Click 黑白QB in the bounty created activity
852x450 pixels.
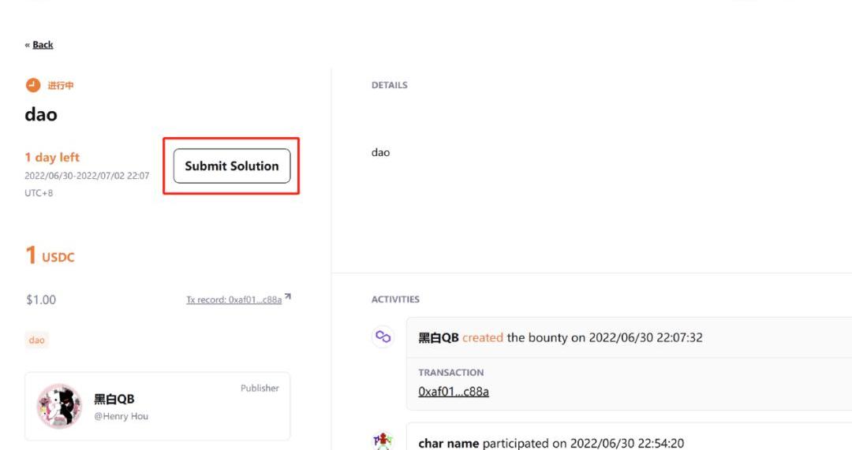(x=438, y=337)
